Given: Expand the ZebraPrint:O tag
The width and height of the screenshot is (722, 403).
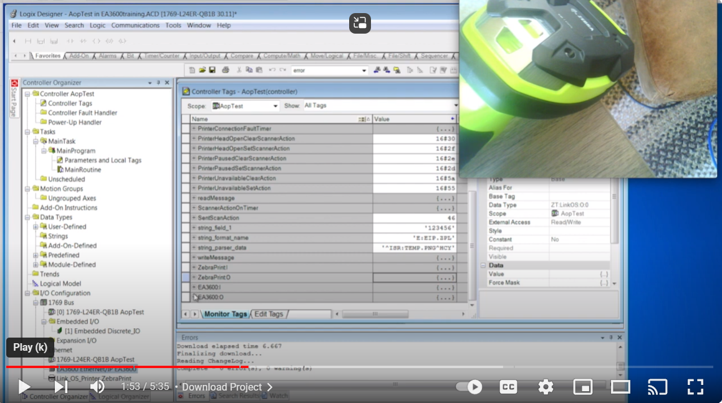Looking at the screenshot, I should [194, 277].
